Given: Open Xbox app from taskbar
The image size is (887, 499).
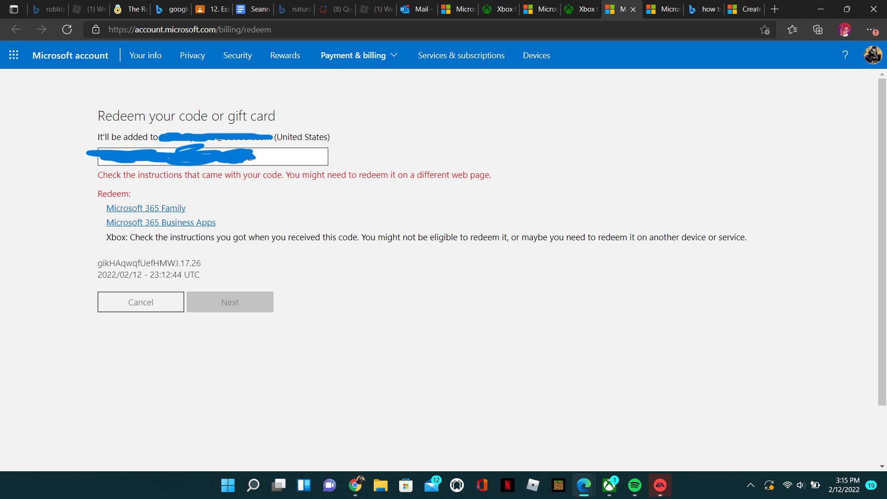Looking at the screenshot, I should [609, 485].
